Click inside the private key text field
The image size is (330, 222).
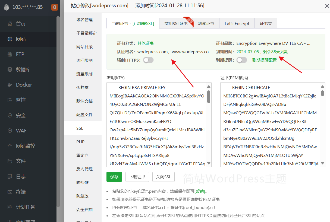(x=156, y=125)
